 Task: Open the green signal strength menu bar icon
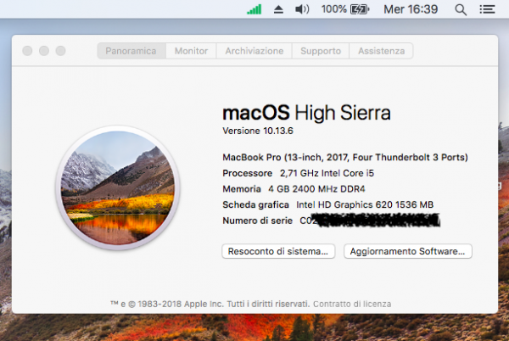pos(254,9)
